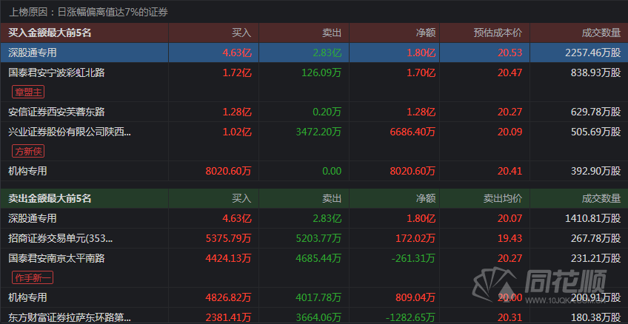
Task: Click the 2257.46万股 volume value
Action: pyautogui.click(x=593, y=53)
